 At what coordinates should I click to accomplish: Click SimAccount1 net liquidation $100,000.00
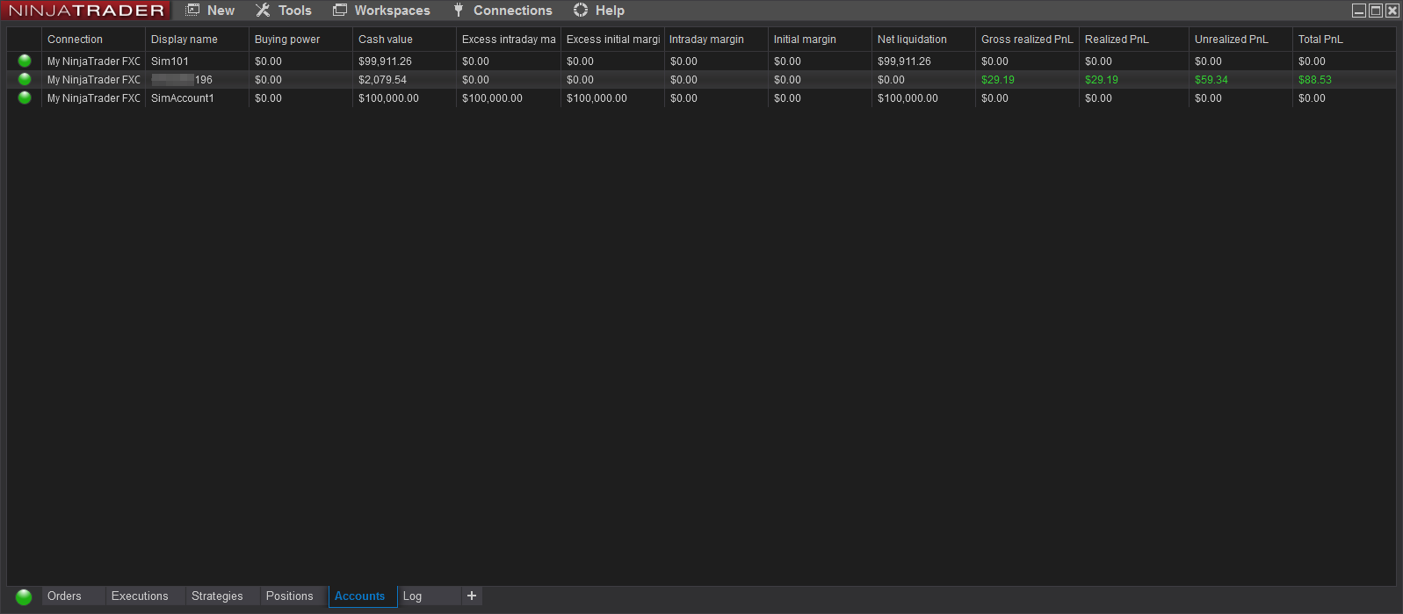tap(908, 98)
